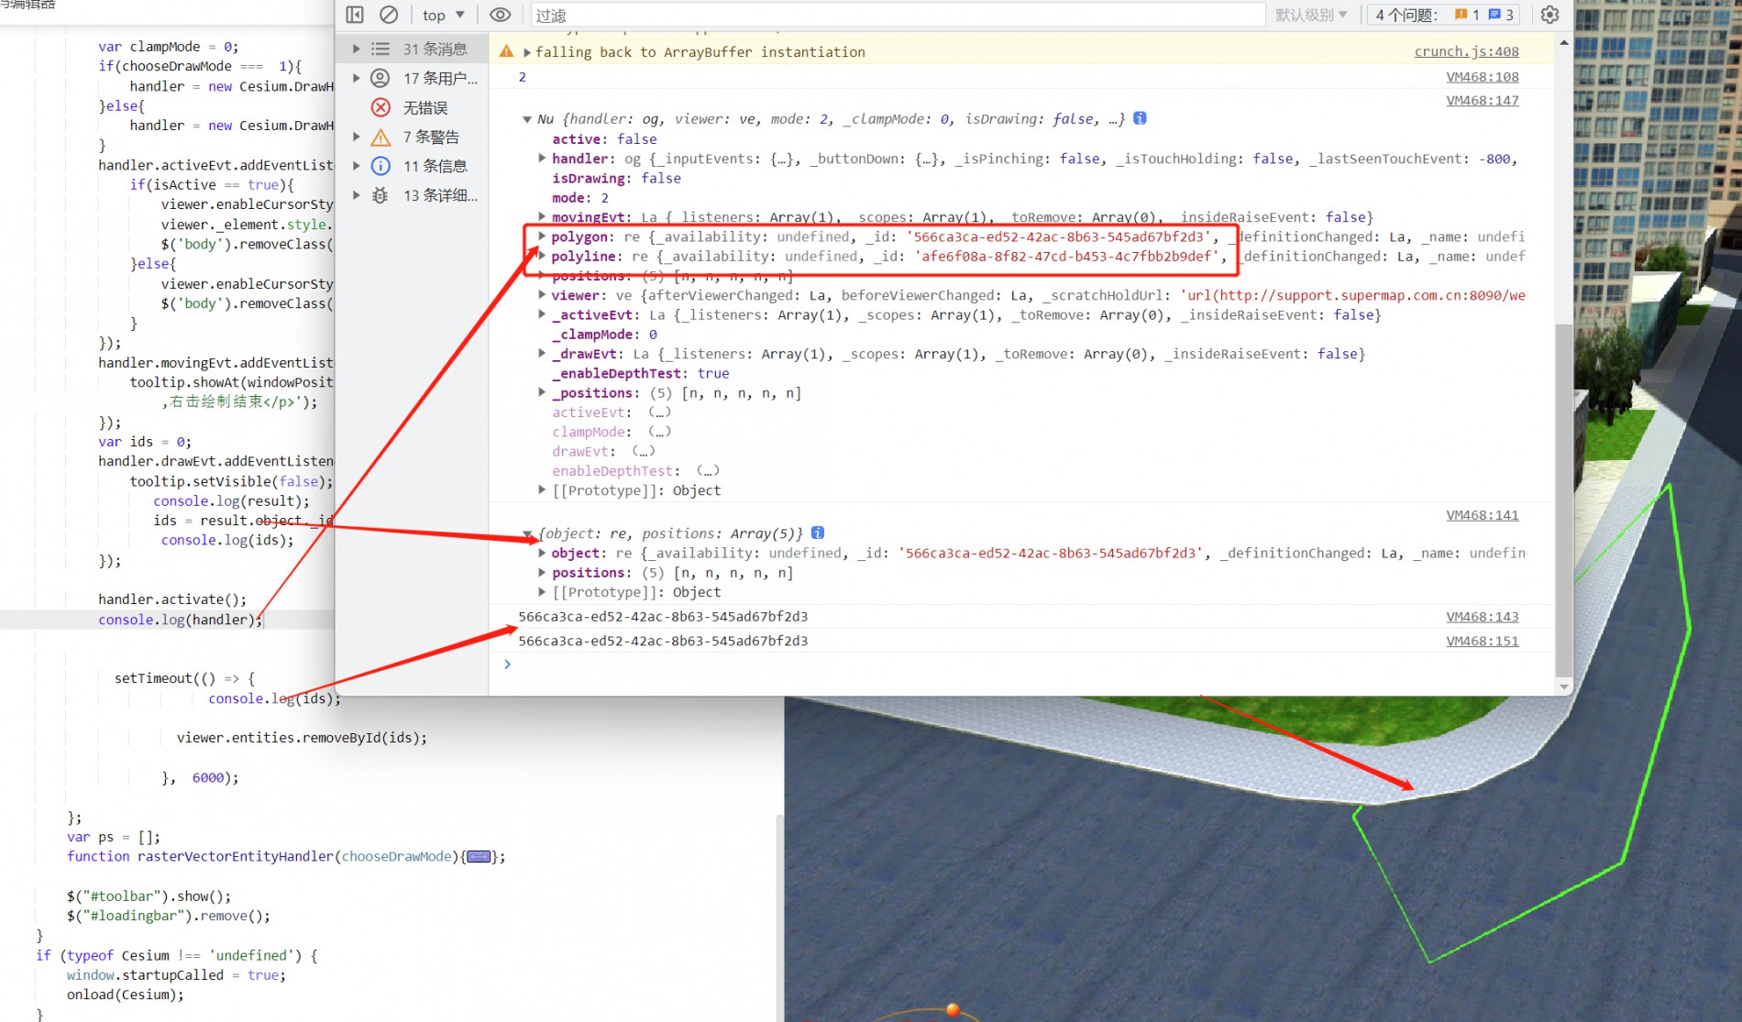Expand the viewer: ve property
This screenshot has height=1022, width=1742.
pyautogui.click(x=542, y=295)
